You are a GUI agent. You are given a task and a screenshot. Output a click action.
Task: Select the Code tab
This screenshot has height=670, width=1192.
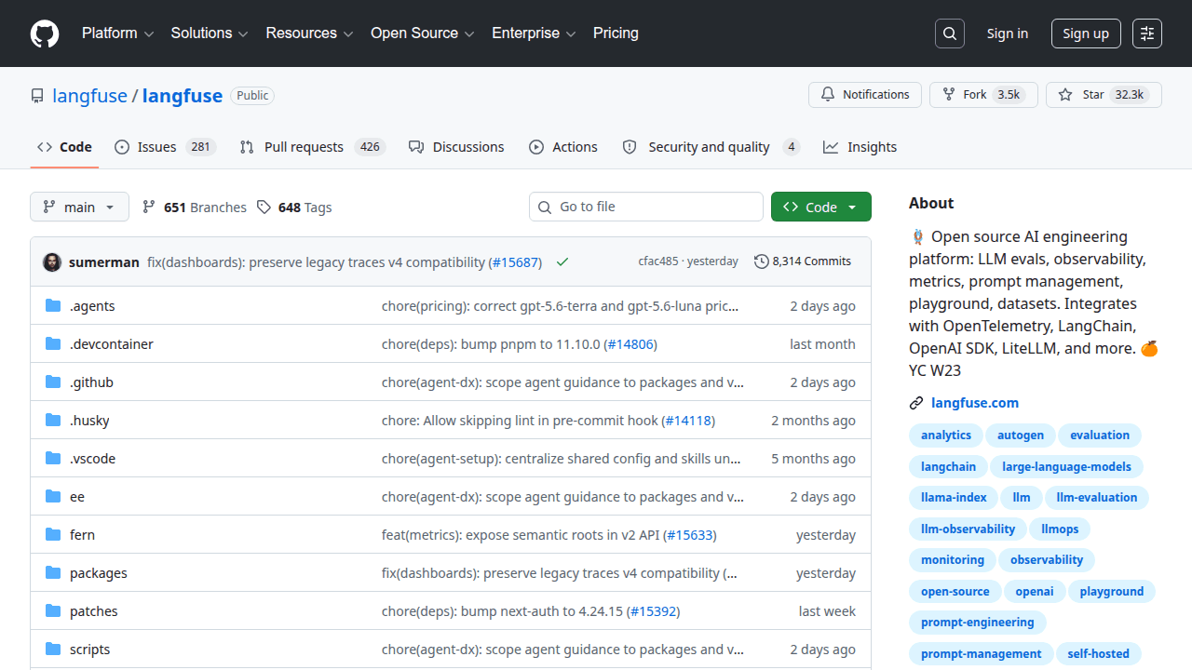pyautogui.click(x=64, y=147)
